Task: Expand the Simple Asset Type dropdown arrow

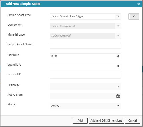Action: (118, 16)
